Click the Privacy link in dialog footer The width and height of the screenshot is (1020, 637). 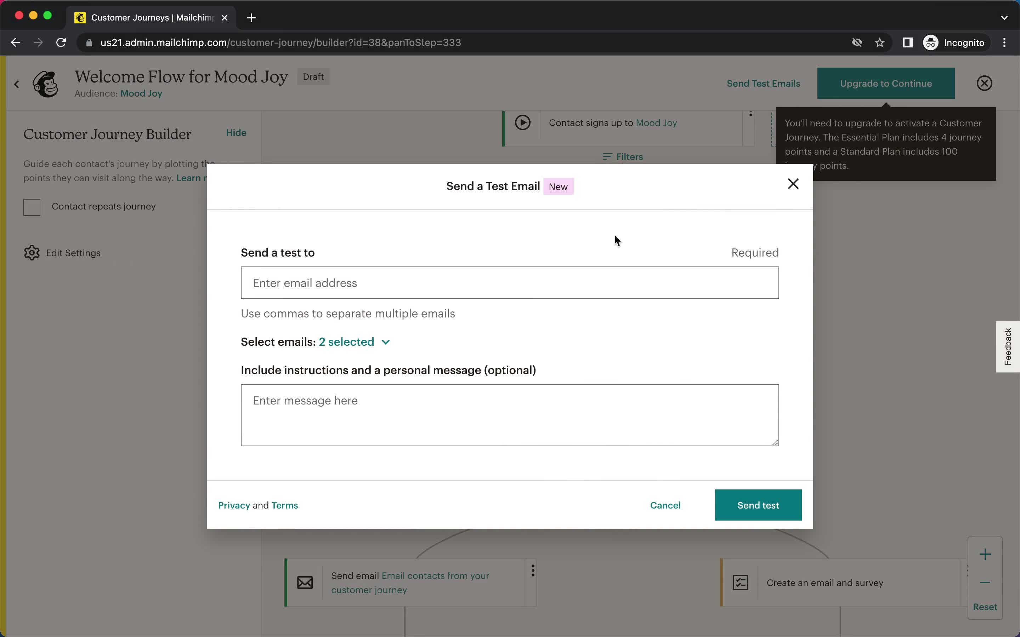[234, 505]
